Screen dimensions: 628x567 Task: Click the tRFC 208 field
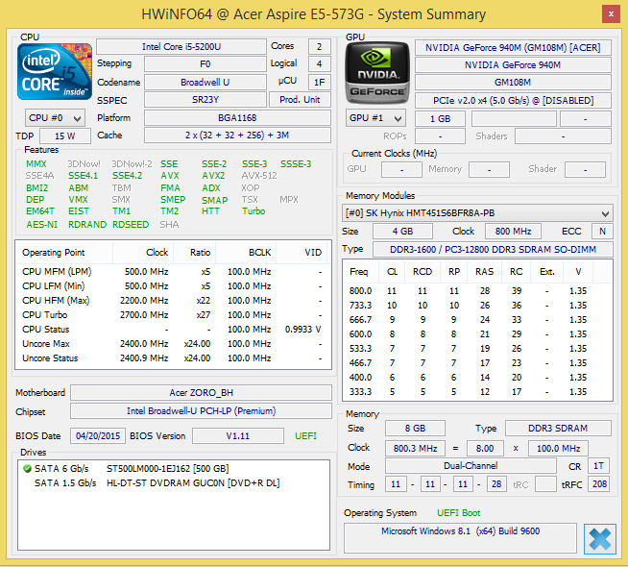coord(599,484)
